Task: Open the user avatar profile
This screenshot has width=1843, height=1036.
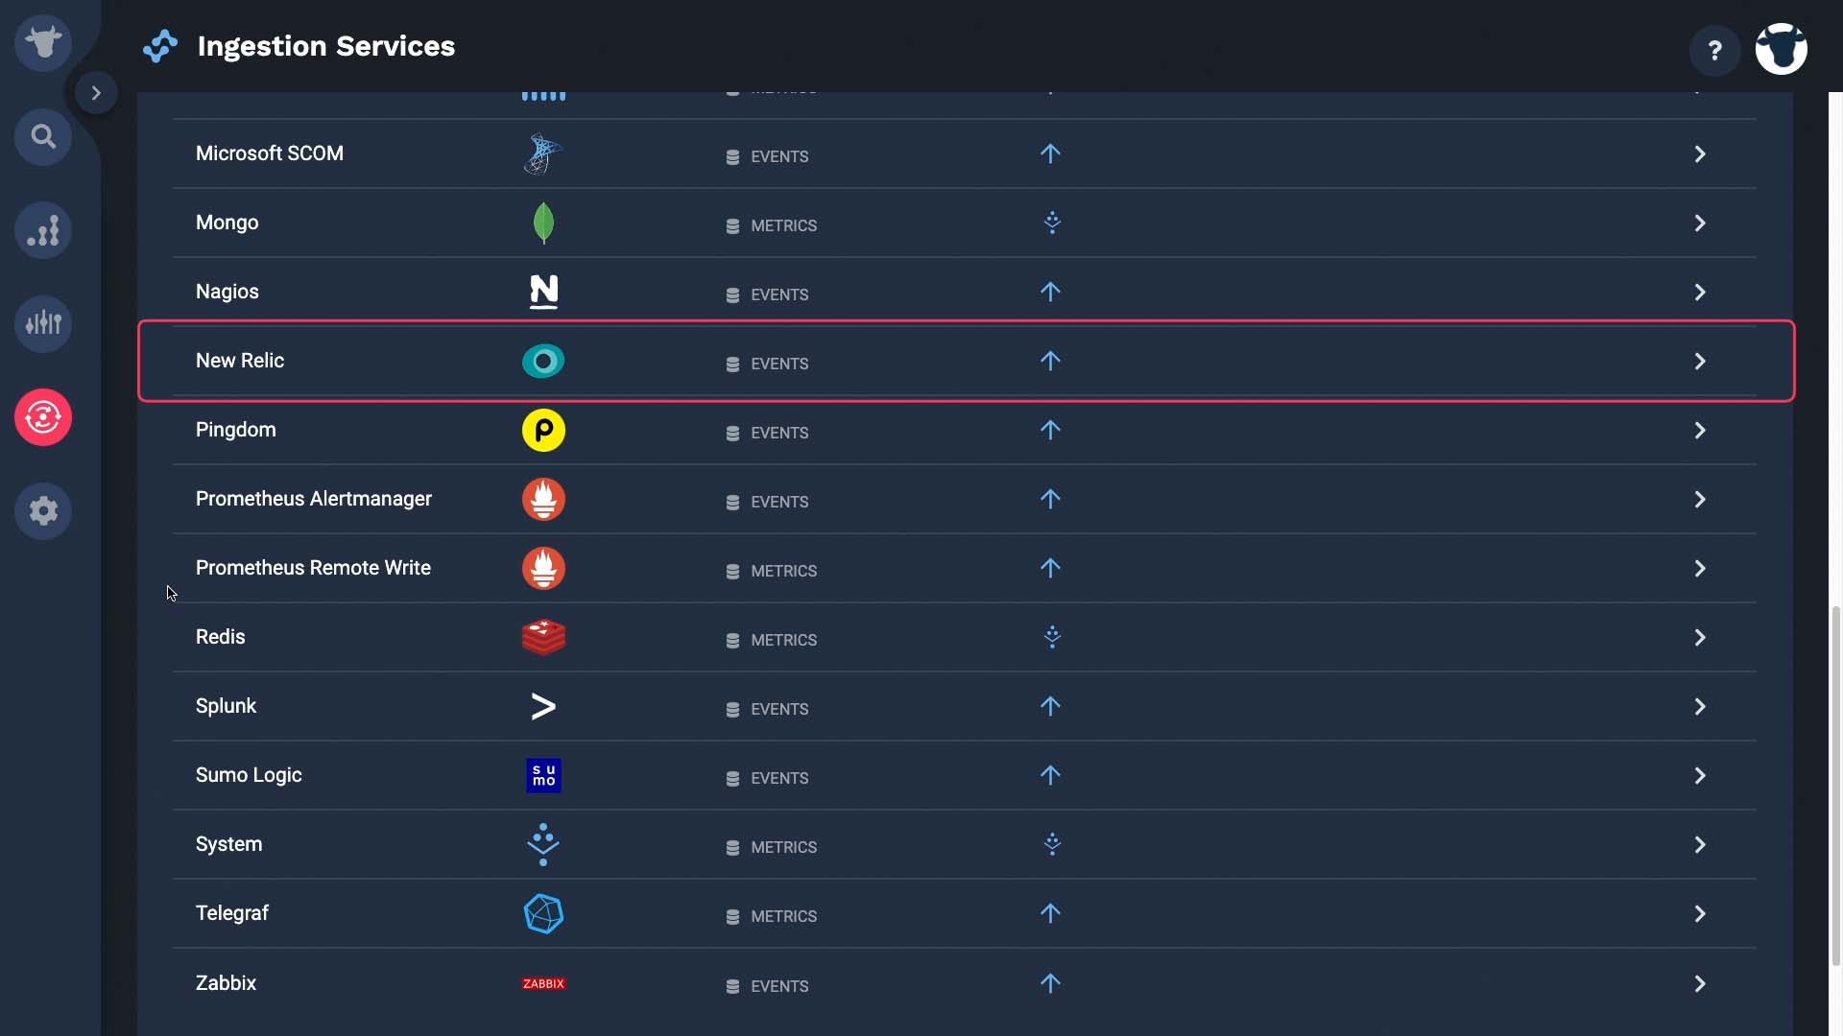Action: [1782, 49]
